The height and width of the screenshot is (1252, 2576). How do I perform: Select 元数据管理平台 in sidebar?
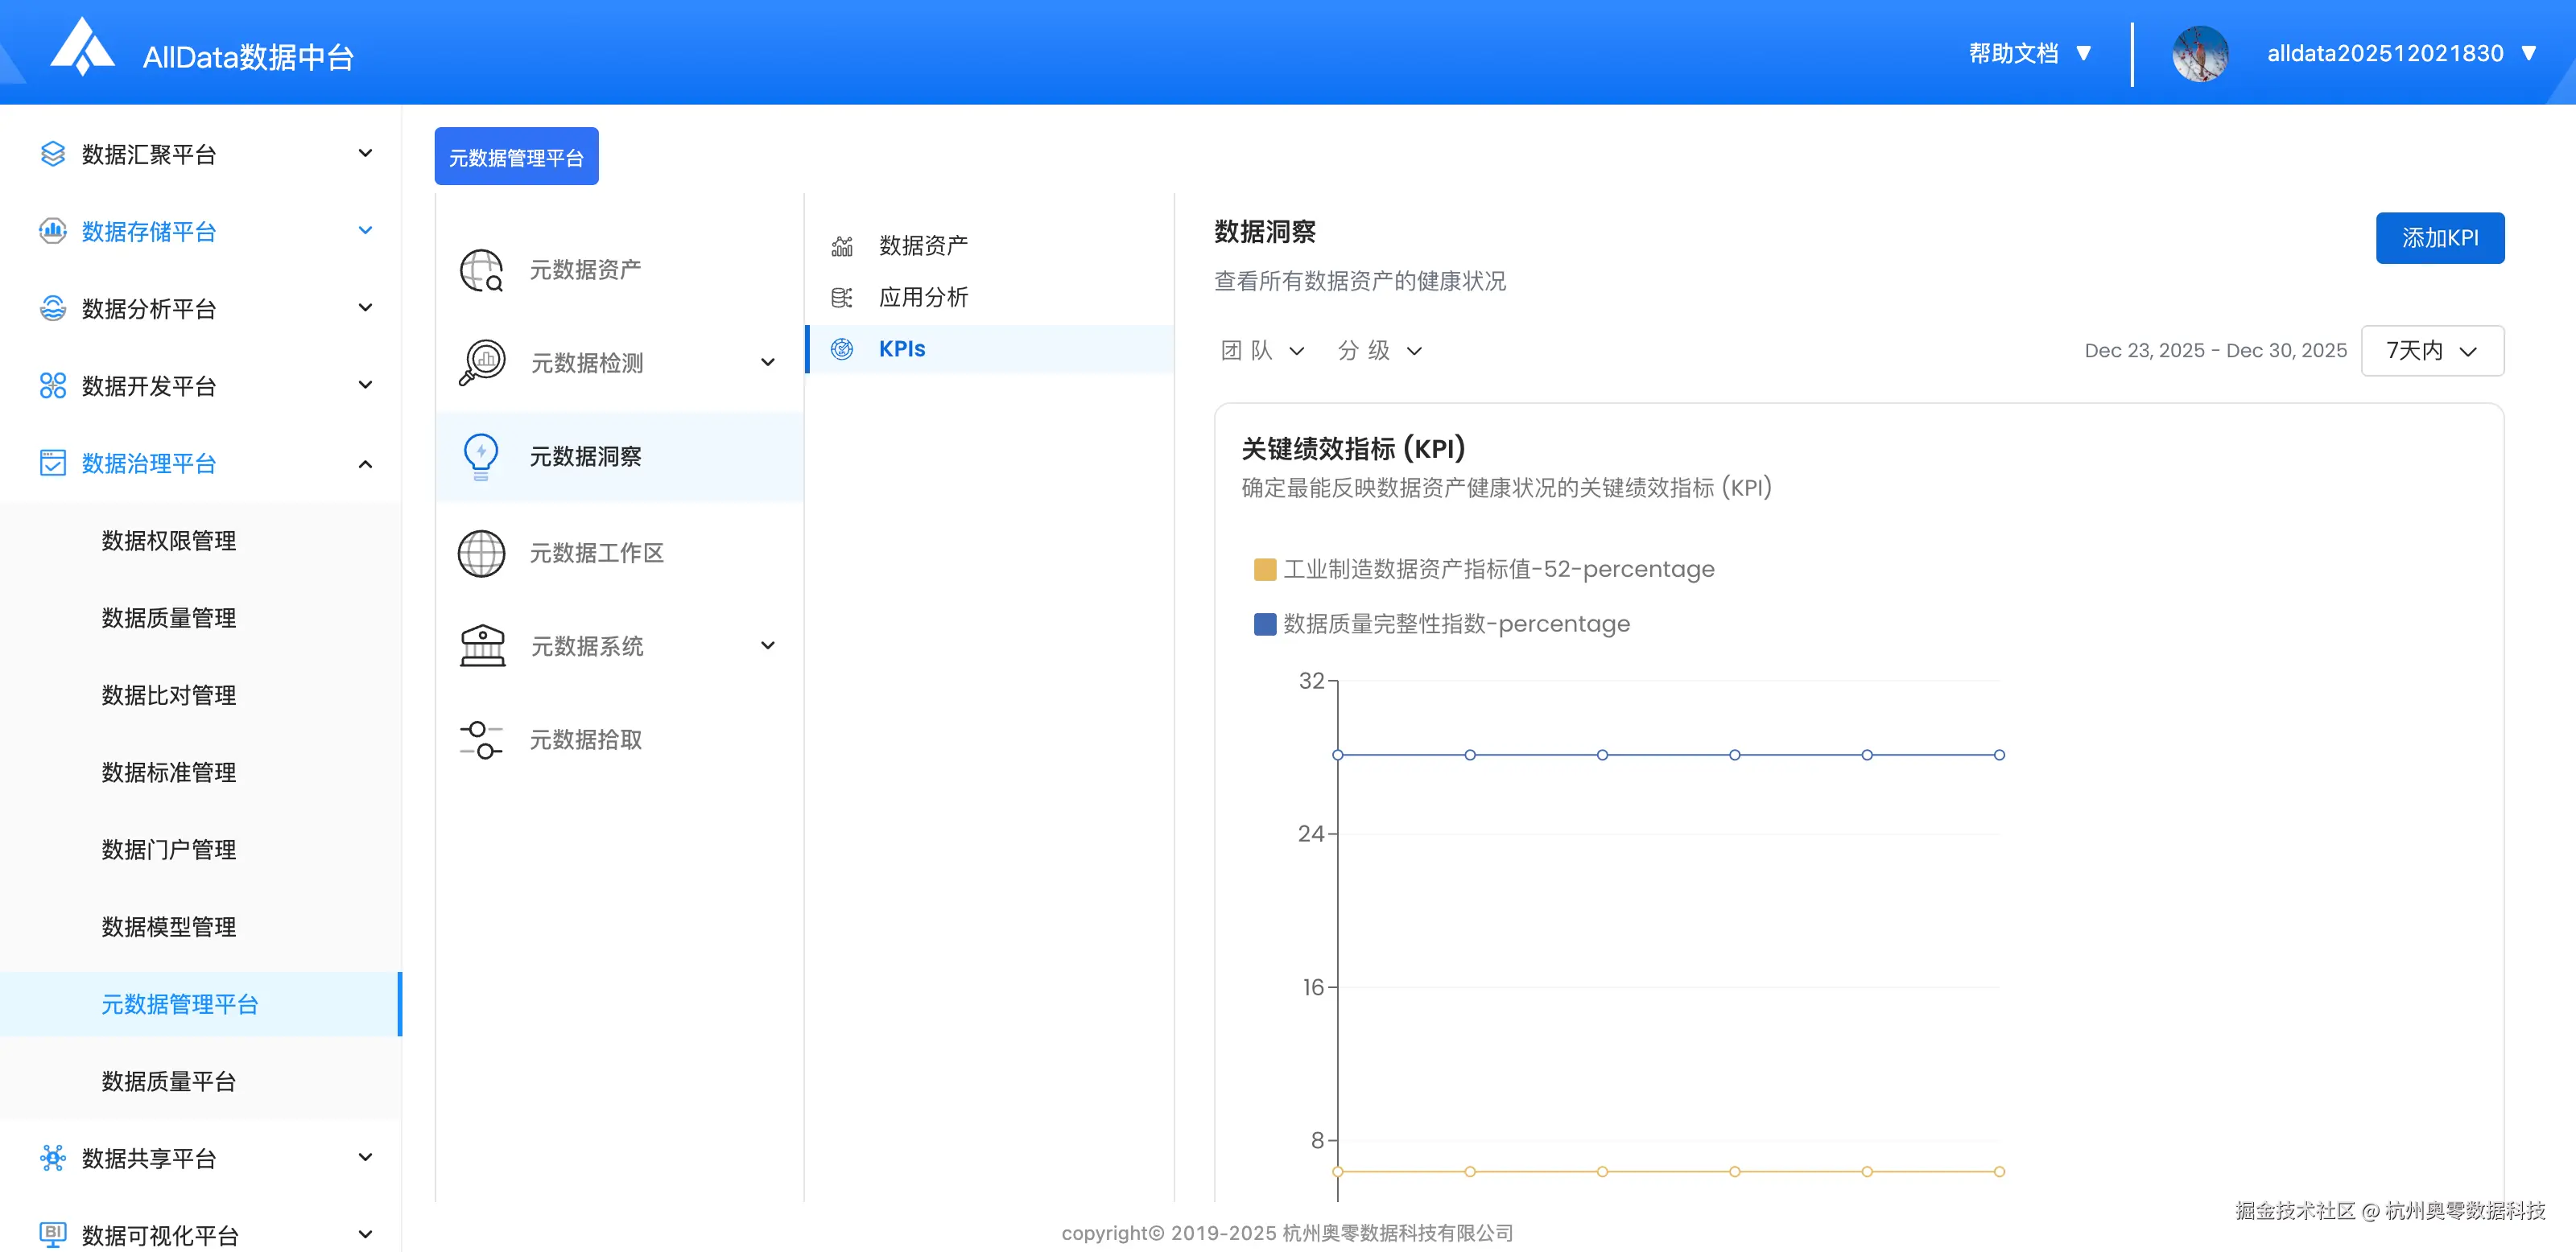201,1004
